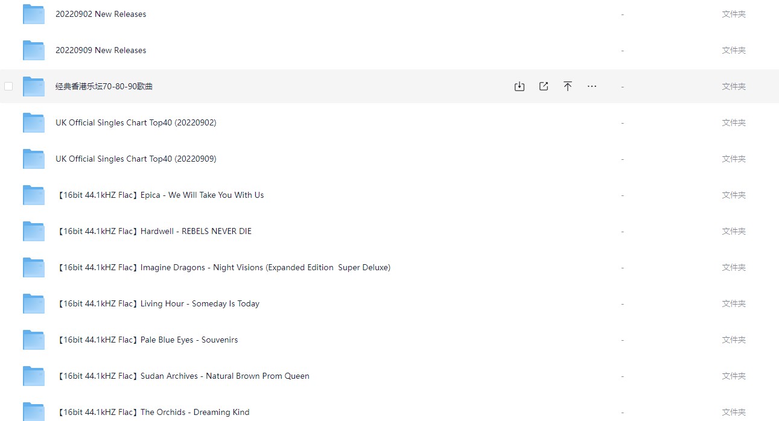
Task: Open Living Hour - Someday Is Today
Action: (157, 303)
